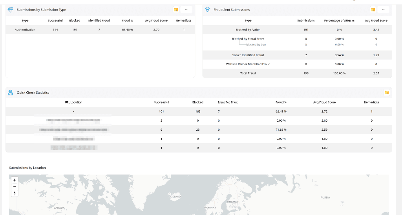Zoom out on the map with minus button

click(x=15, y=187)
